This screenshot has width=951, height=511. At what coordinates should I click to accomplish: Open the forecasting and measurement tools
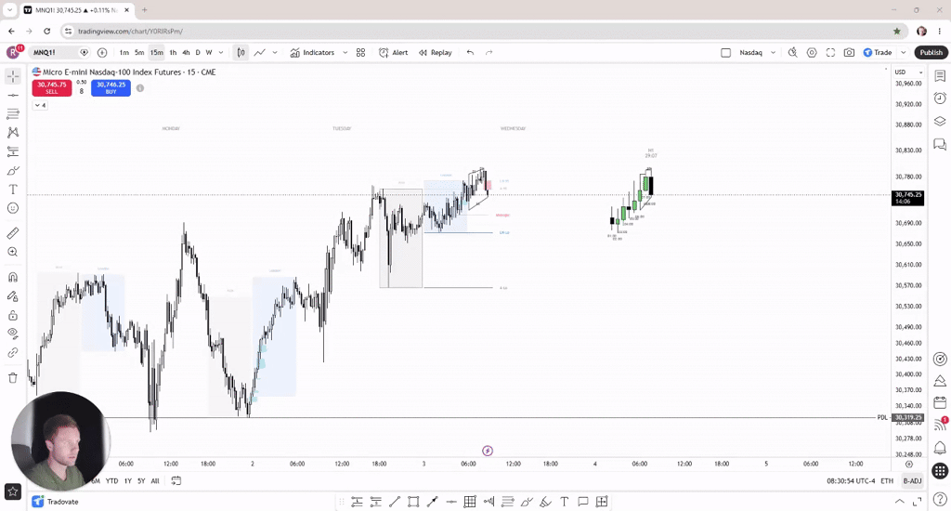[x=13, y=151]
